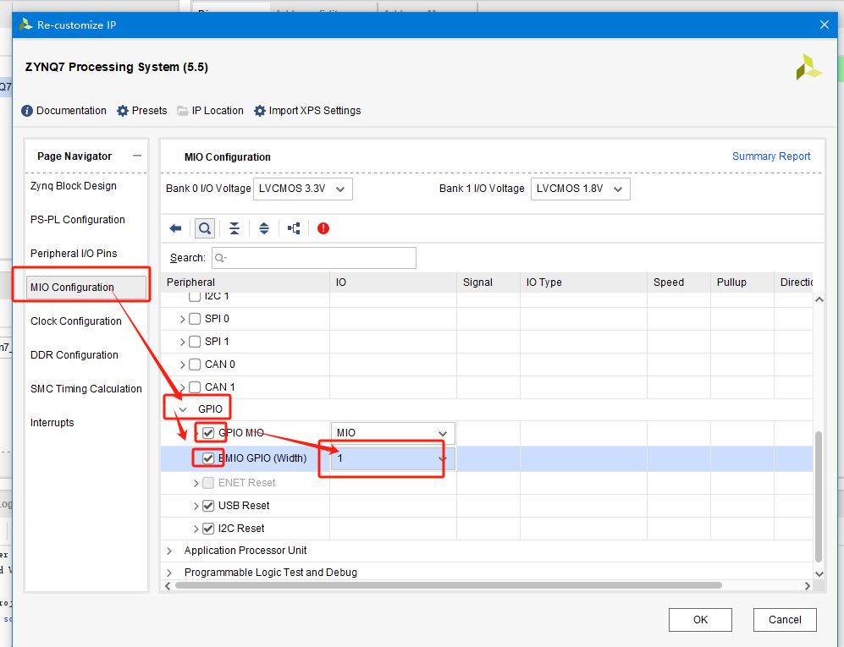Click the vertical scrollbar thumb in the table
Viewport: 844px width, 647px height.
[819, 496]
